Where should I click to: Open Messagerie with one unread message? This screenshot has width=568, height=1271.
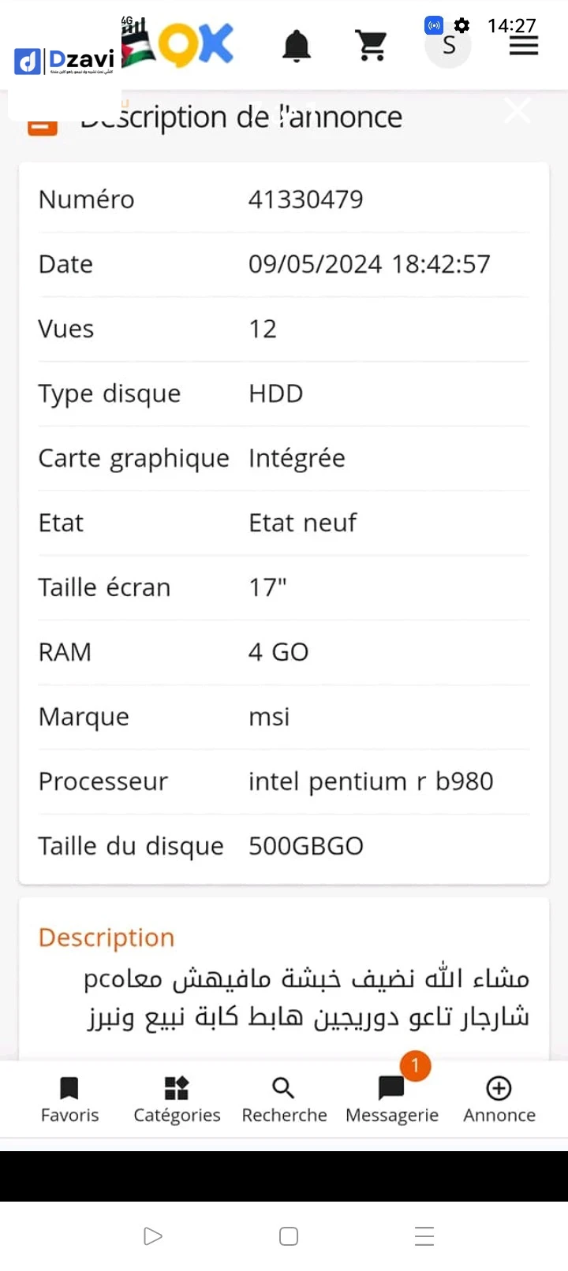coord(392,1100)
